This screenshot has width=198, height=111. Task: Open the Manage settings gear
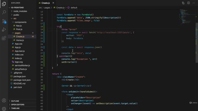[x=4, y=109]
